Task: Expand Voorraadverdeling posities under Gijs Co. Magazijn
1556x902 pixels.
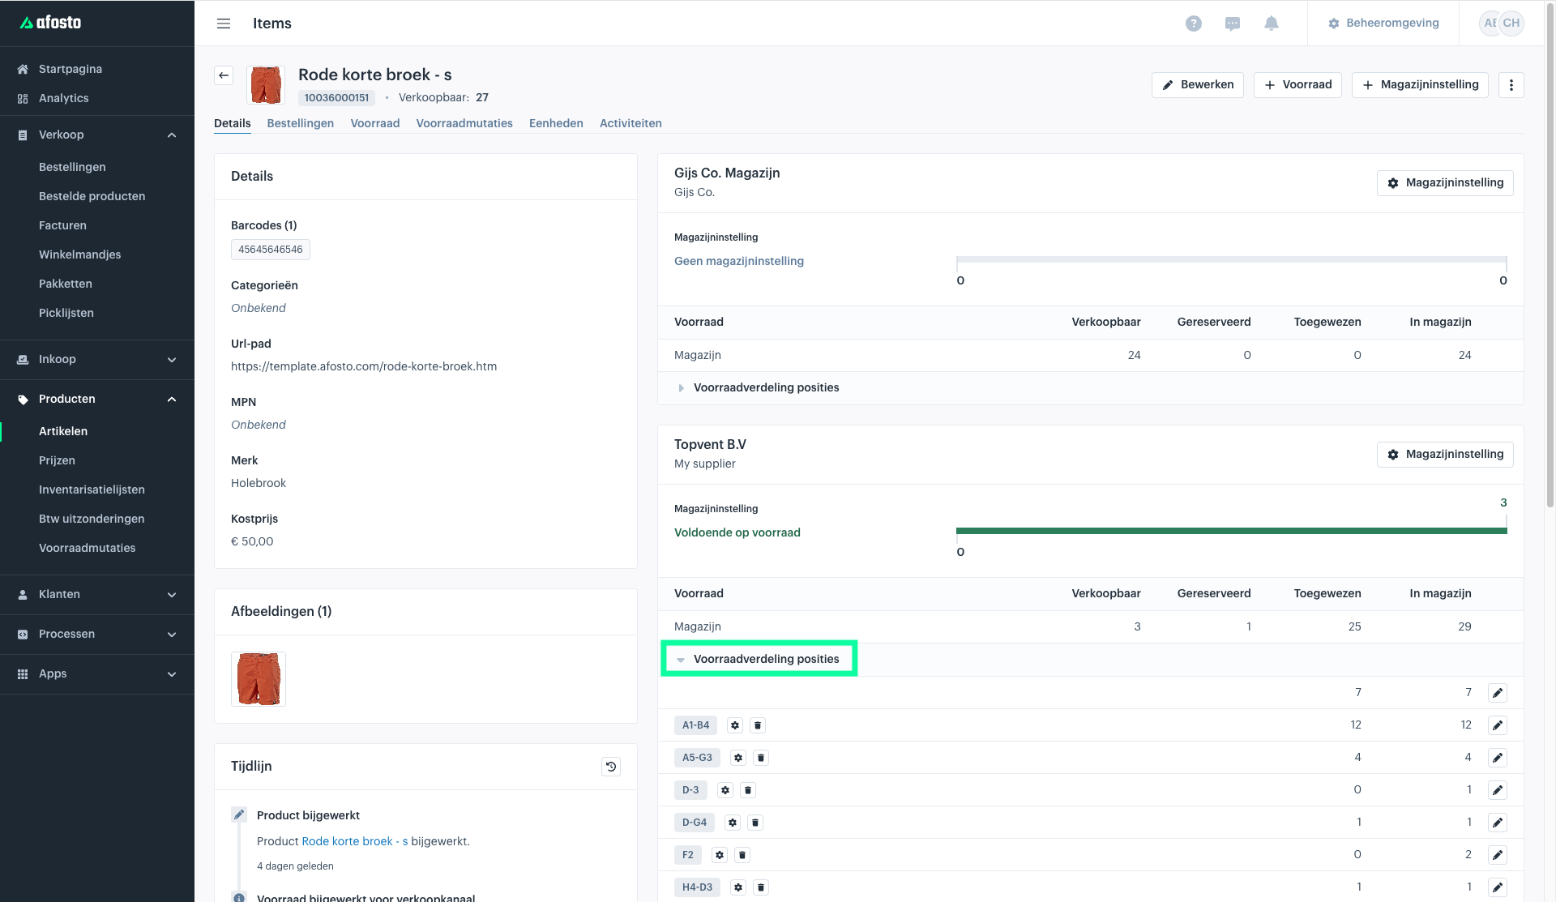Action: click(758, 387)
